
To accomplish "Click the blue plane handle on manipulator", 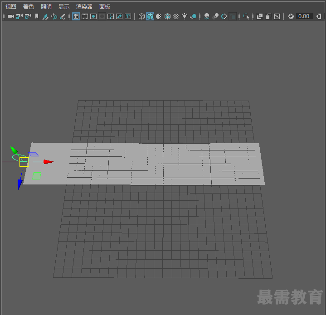I will click(34, 154).
